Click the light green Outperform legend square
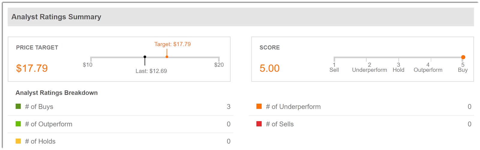Viewport: 480px width, 150px height. pos(18,124)
